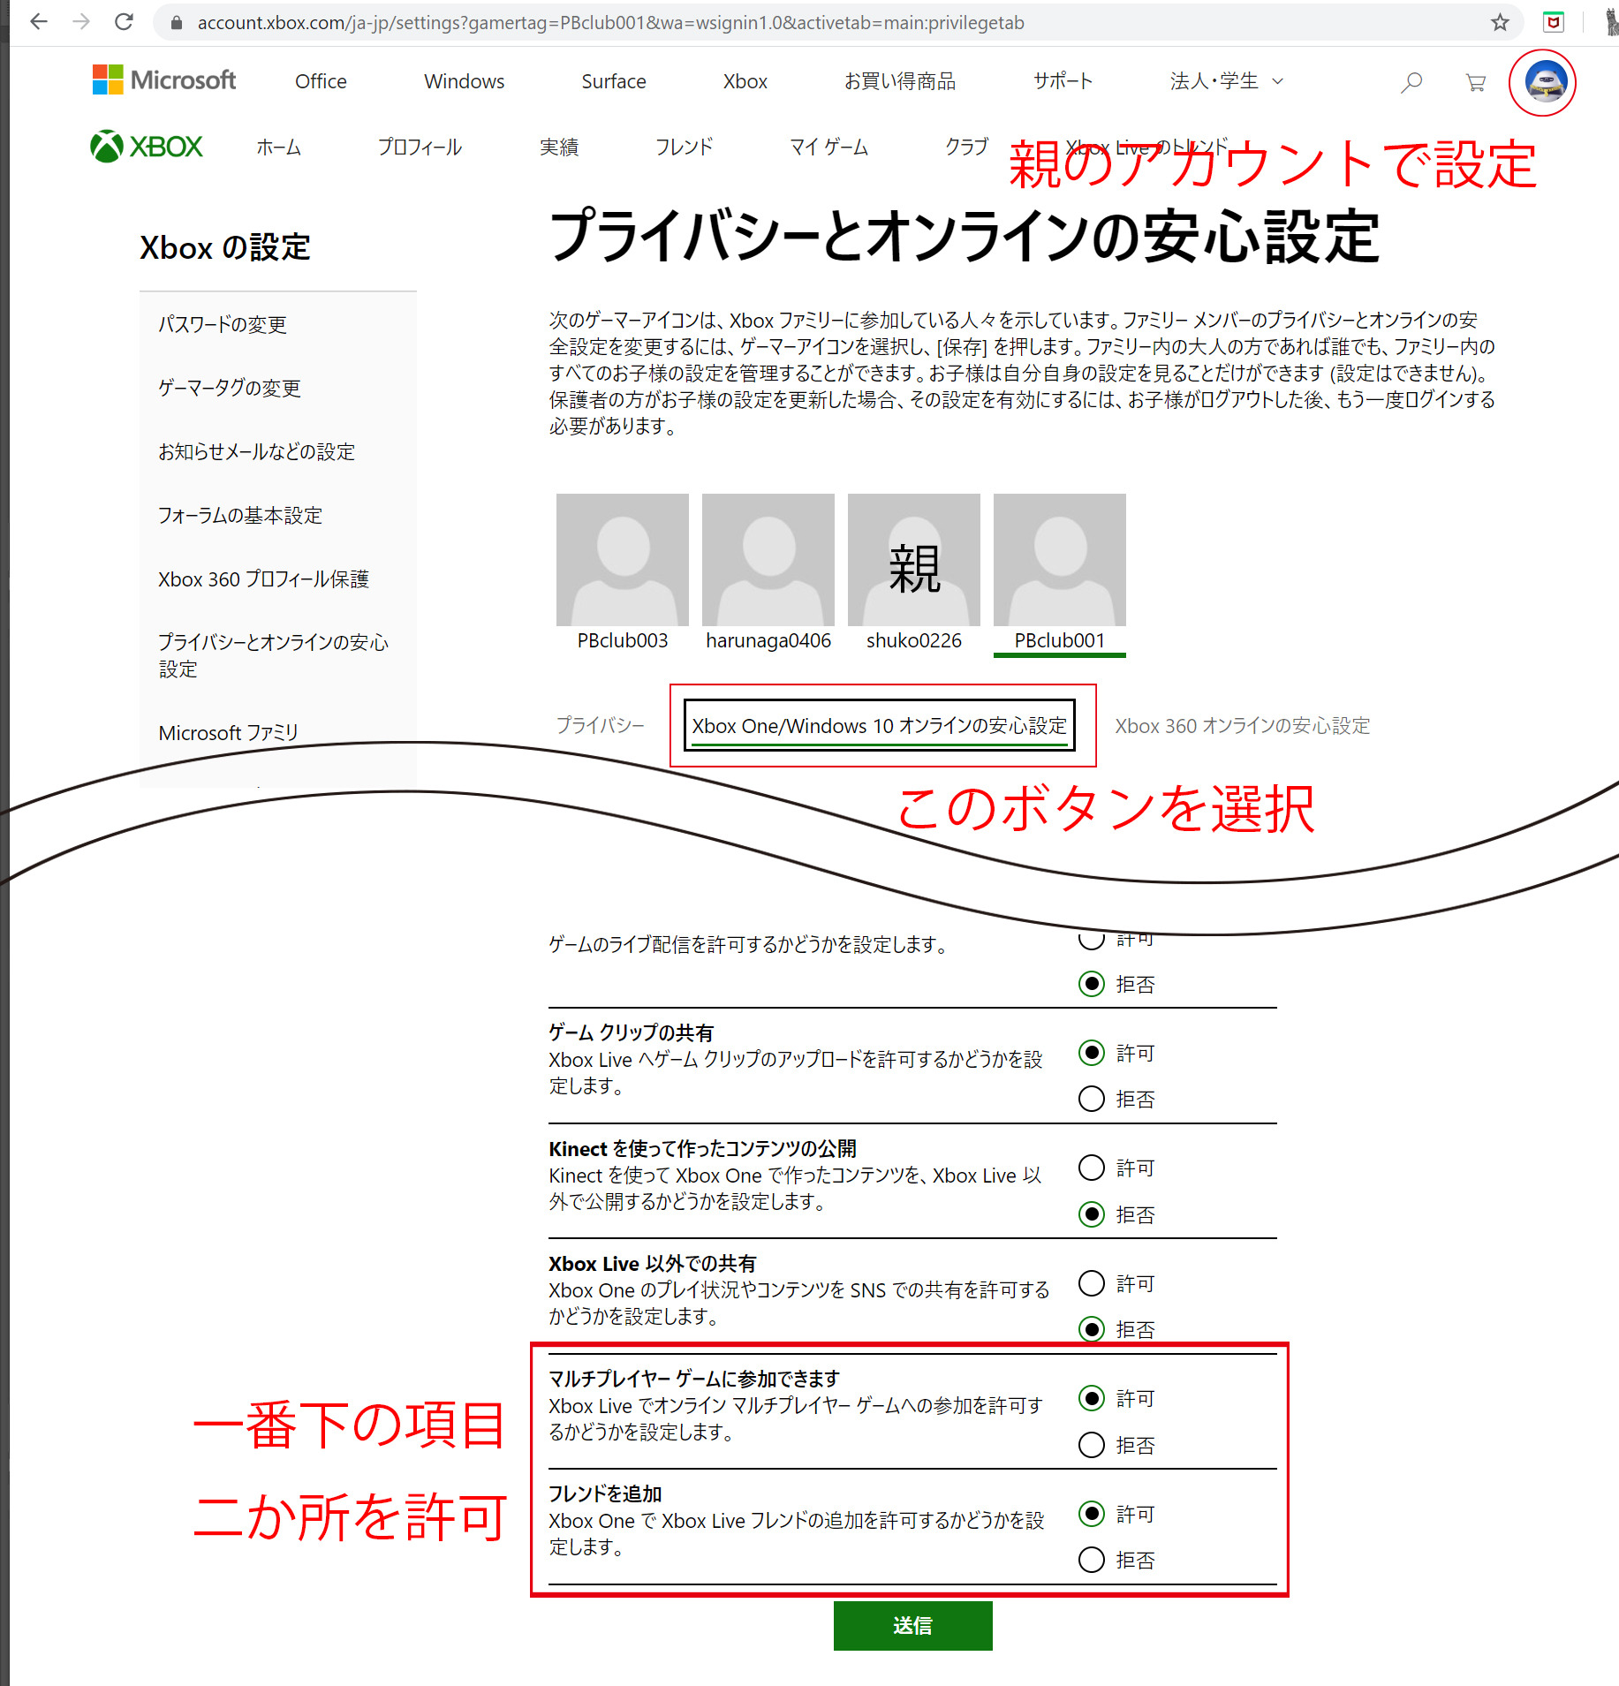The height and width of the screenshot is (1686, 1619).
Task: Click the browser forward arrow
Action: click(x=81, y=22)
